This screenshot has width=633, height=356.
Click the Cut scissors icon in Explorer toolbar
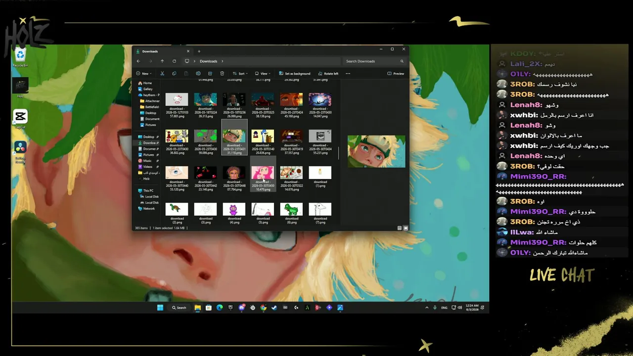tap(162, 74)
